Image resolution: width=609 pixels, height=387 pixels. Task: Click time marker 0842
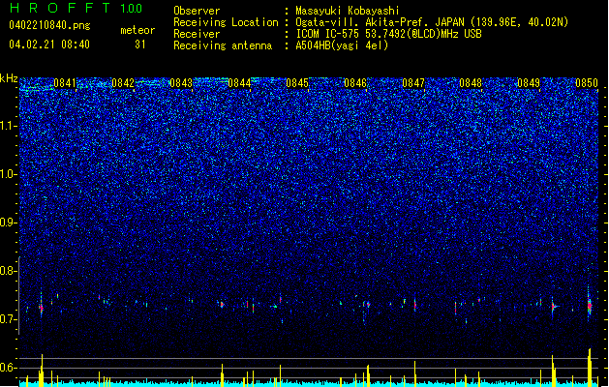click(x=123, y=83)
